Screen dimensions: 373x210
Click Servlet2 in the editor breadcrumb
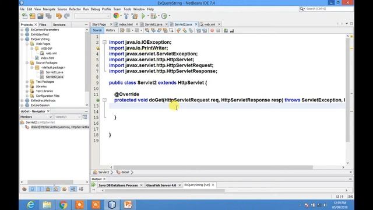coord(104,172)
